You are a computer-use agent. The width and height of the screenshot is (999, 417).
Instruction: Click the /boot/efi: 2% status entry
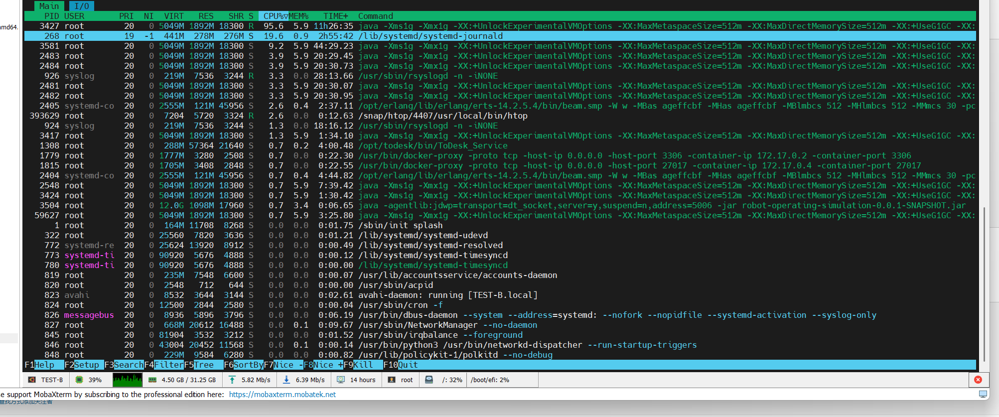point(490,380)
